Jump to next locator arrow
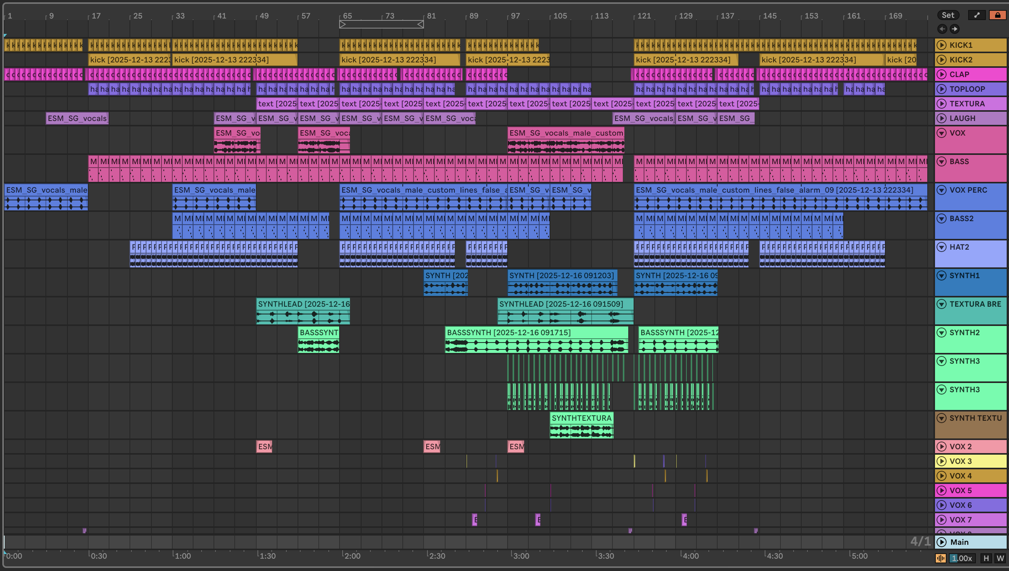This screenshot has height=571, width=1009. tap(955, 29)
